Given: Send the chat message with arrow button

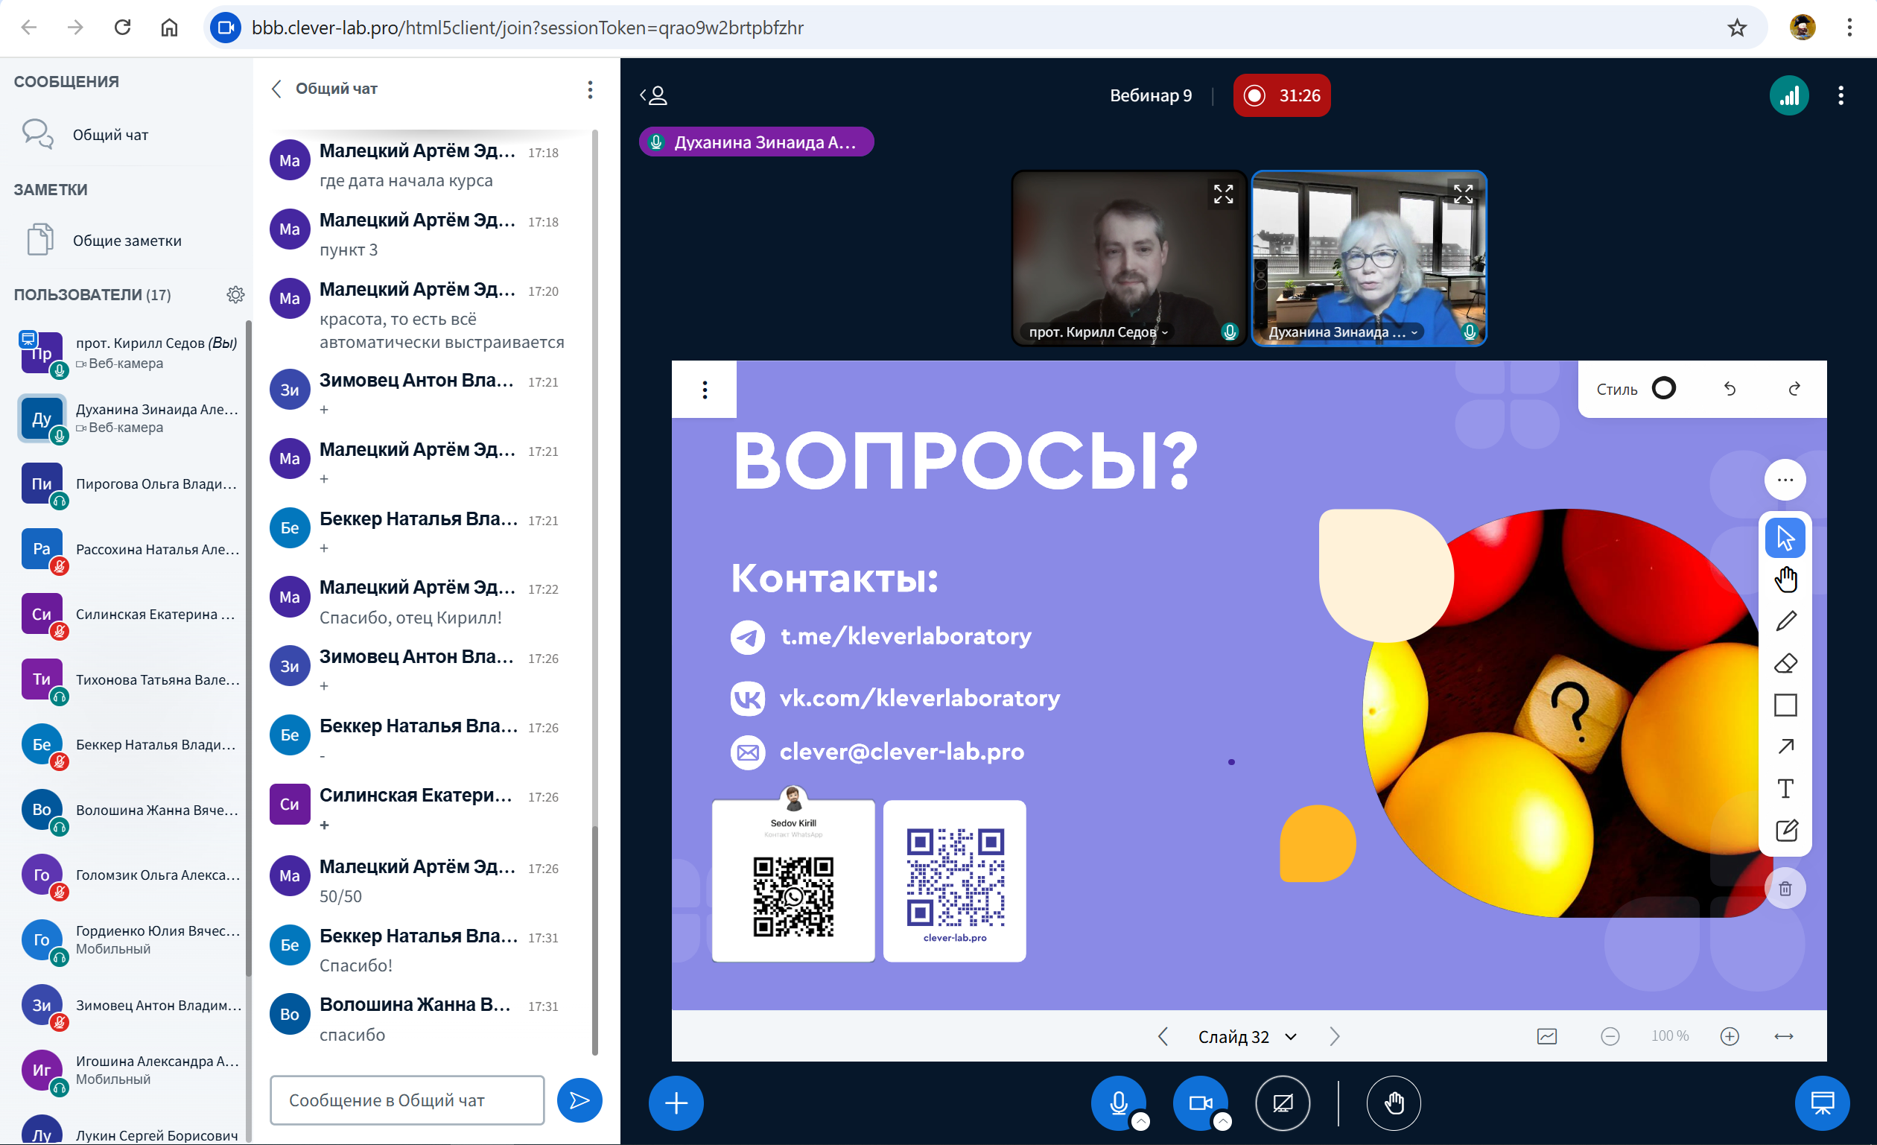Looking at the screenshot, I should coord(579,1100).
